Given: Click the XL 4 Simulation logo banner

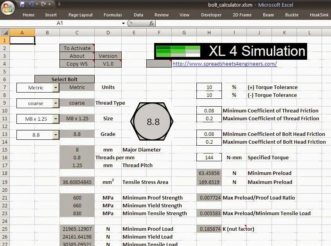Looking at the screenshot, I should pyautogui.click(x=230, y=51).
